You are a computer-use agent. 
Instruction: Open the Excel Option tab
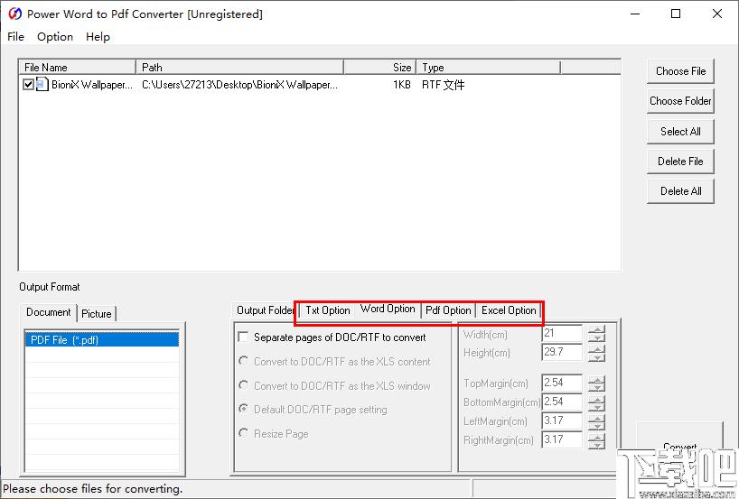pyautogui.click(x=509, y=310)
